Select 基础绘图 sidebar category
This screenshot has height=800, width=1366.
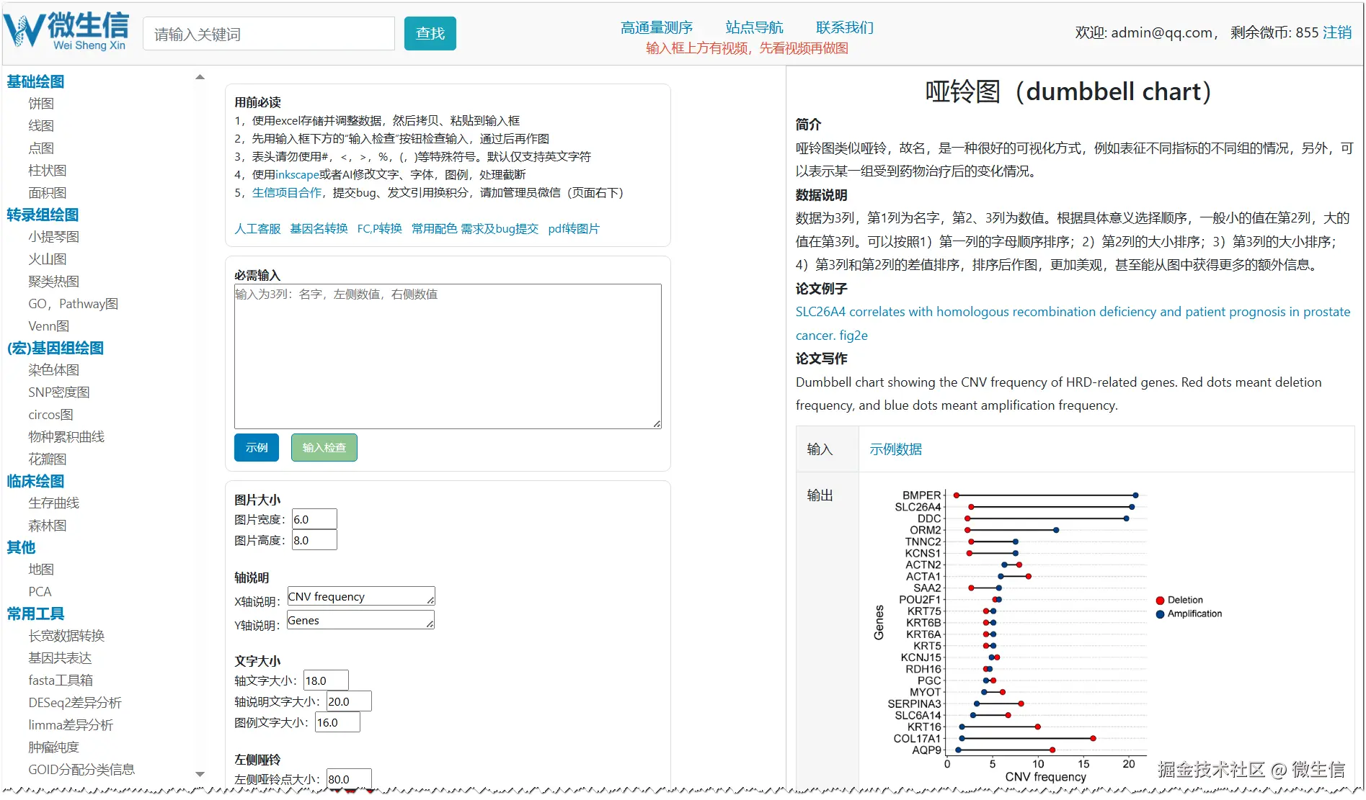tap(35, 81)
